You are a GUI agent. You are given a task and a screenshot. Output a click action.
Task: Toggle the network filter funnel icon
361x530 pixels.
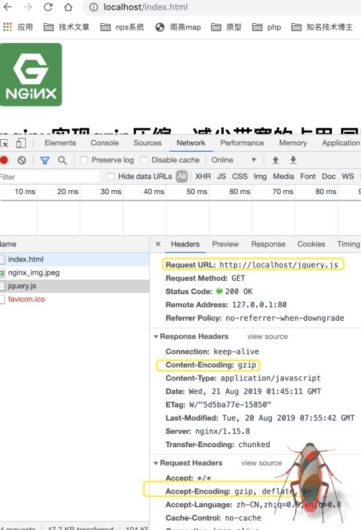click(x=44, y=160)
